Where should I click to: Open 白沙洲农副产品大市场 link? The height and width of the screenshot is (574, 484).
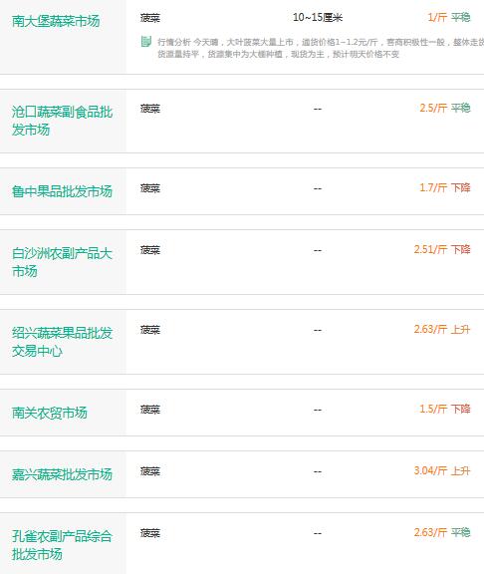point(62,262)
